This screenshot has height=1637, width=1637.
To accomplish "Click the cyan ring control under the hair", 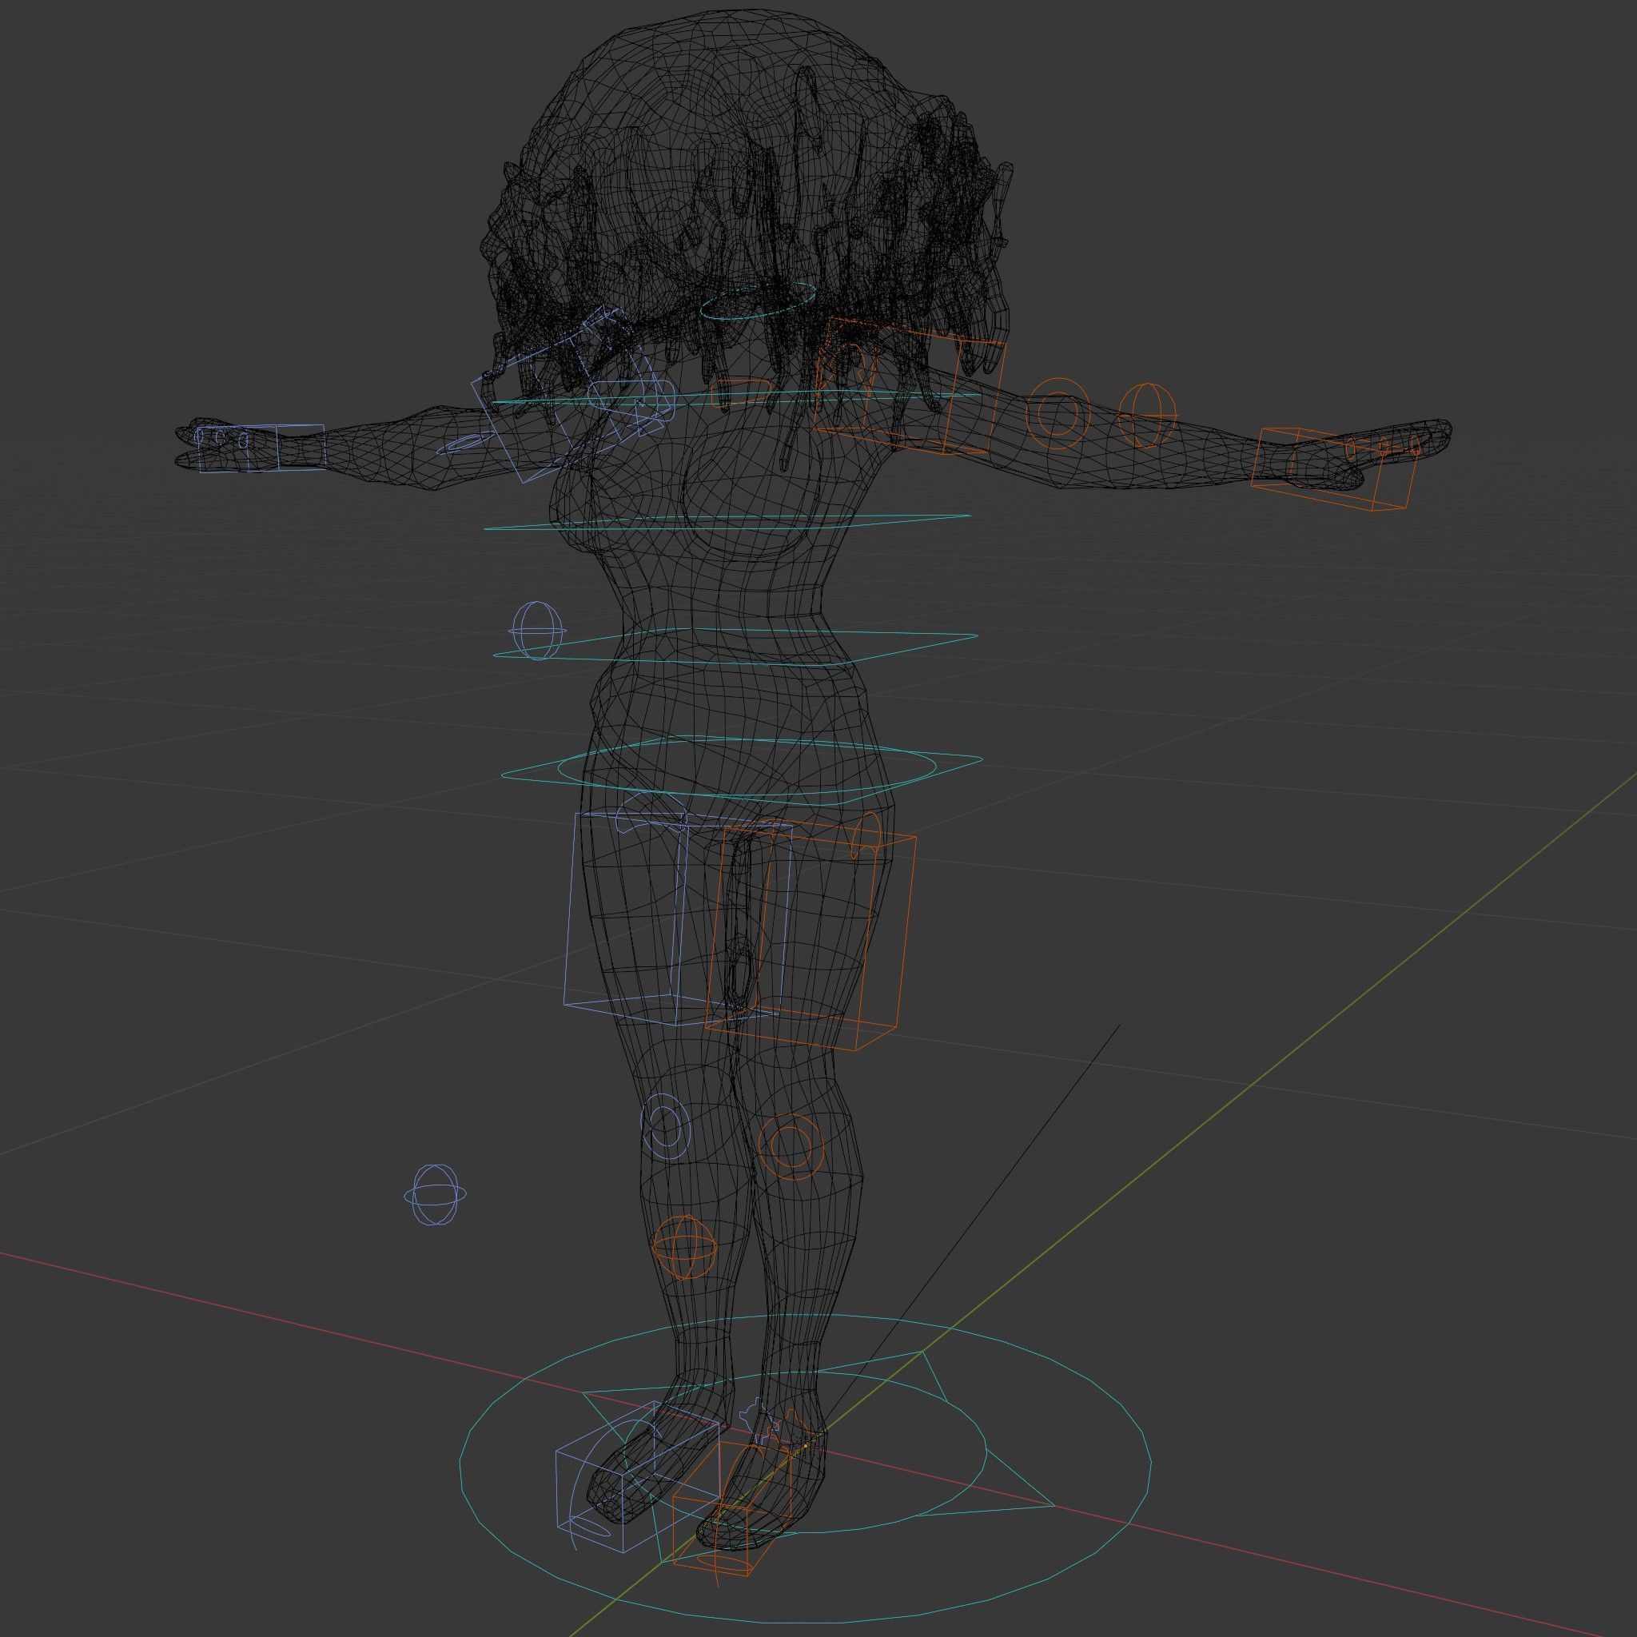I will pos(759,300).
